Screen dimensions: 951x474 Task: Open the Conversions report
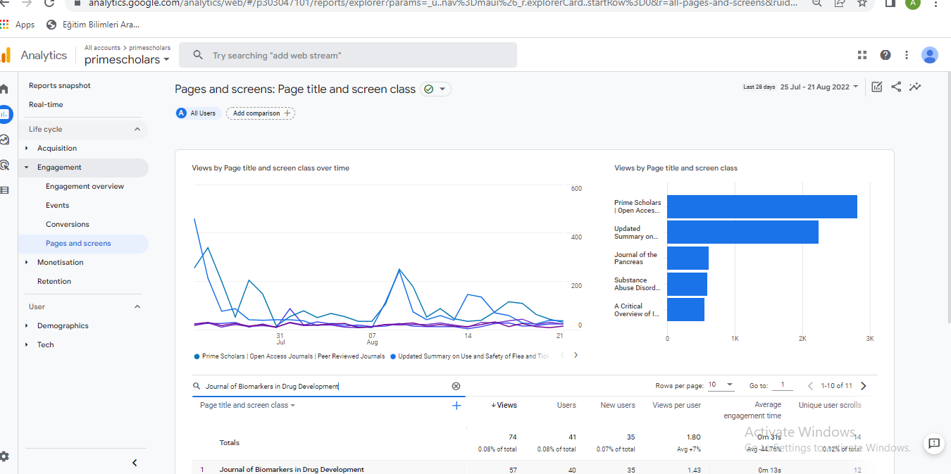pyautogui.click(x=68, y=224)
